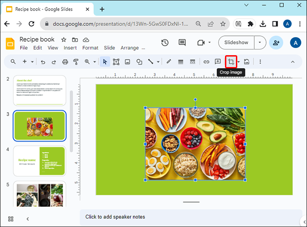Open browser downloads
The image size is (307, 227).
click(x=263, y=24)
